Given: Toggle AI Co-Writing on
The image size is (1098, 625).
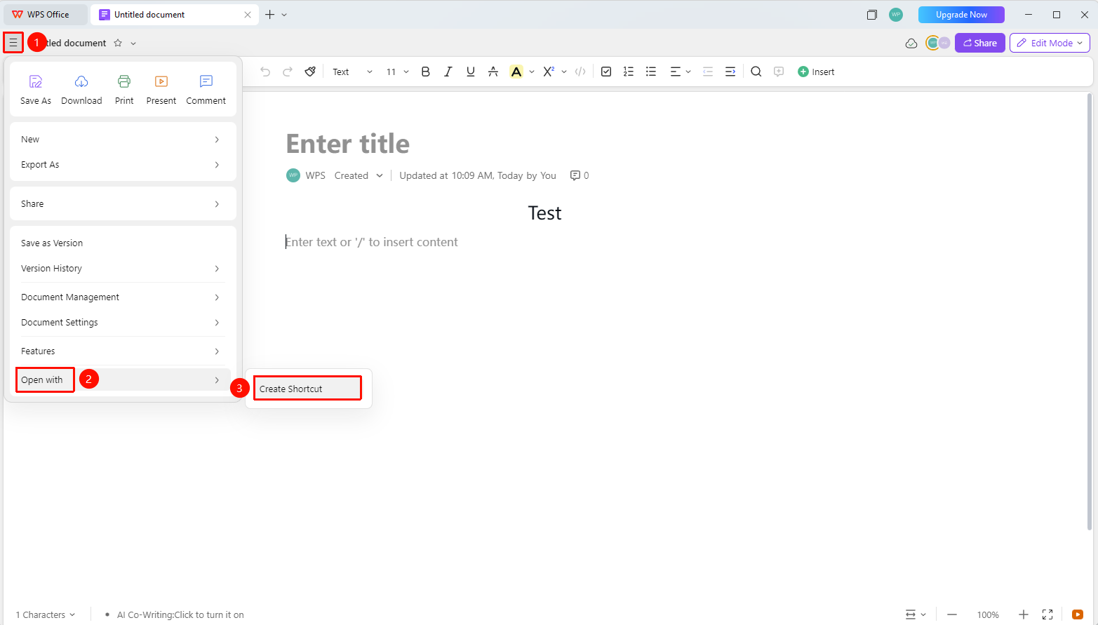Looking at the screenshot, I should coord(180,615).
